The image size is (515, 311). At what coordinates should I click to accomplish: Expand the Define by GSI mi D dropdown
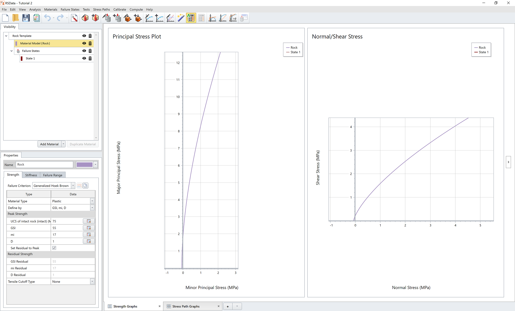click(92, 208)
